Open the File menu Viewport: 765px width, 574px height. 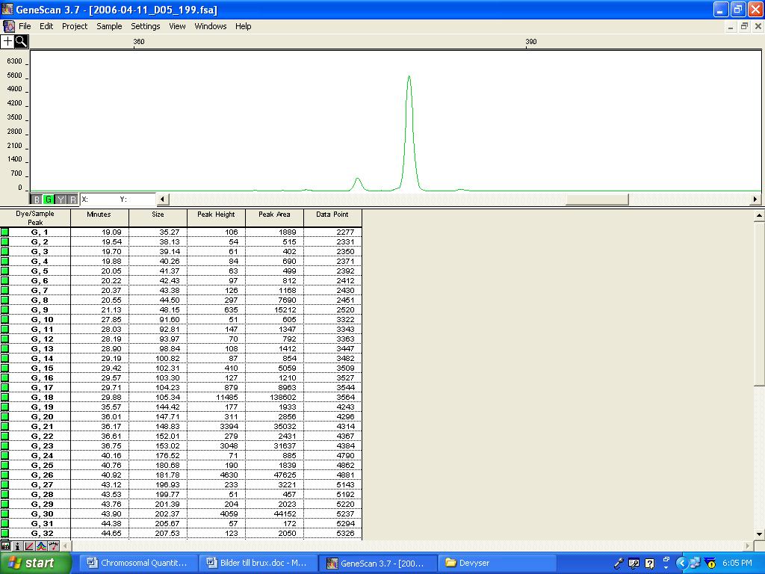(25, 26)
